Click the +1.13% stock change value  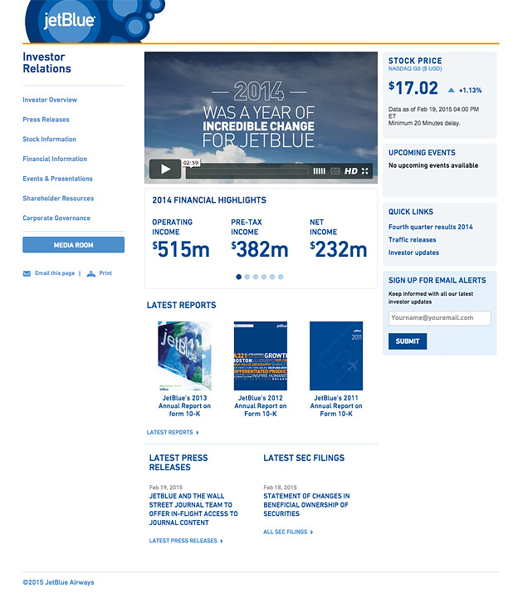(470, 91)
